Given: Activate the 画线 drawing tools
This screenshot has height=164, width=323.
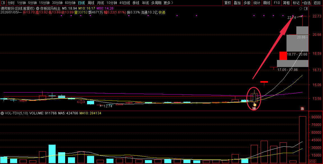Looking at the screenshot, I should point(267,3).
